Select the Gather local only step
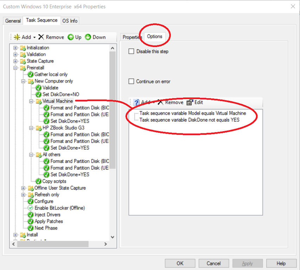Viewport: 300px width, 270px height. tap(51, 75)
